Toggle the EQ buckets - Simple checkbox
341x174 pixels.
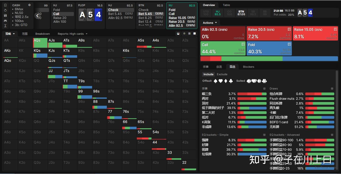pos(264,135)
